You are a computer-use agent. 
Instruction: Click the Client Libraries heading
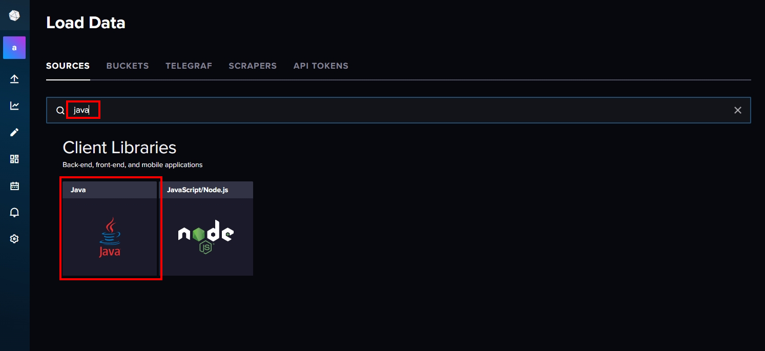click(x=119, y=148)
